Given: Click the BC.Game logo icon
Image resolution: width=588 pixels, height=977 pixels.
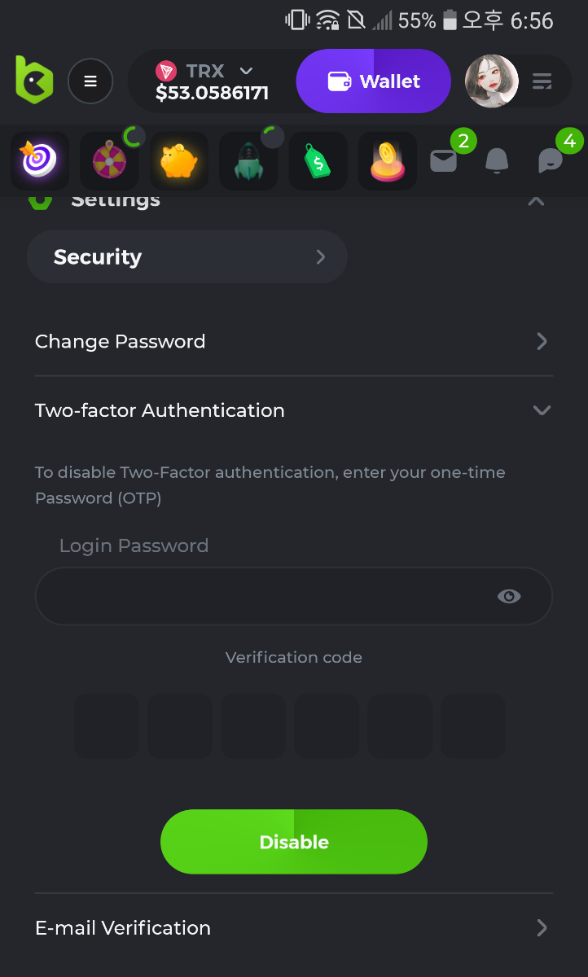Looking at the screenshot, I should coord(34,80).
